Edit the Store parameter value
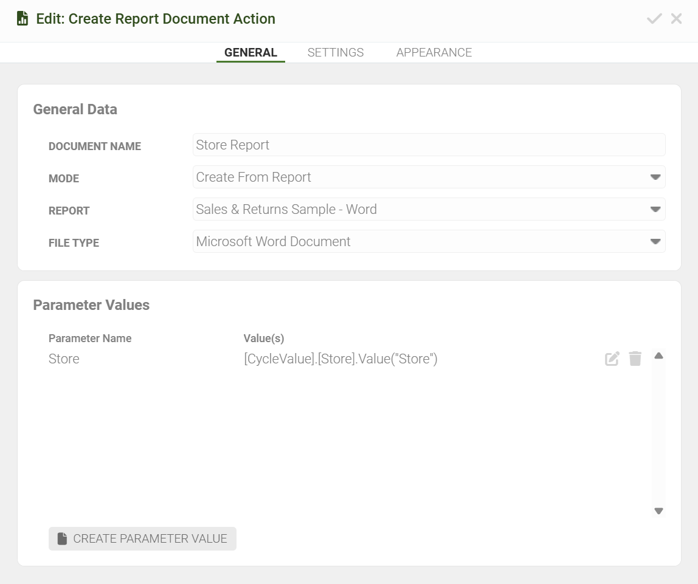This screenshot has width=698, height=584. [612, 359]
